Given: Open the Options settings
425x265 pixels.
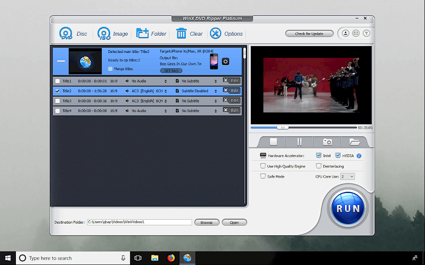Looking at the screenshot, I should (x=226, y=34).
